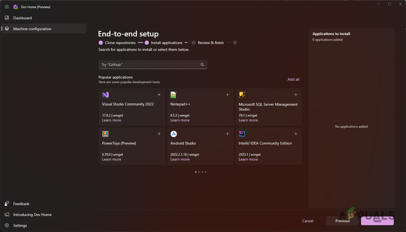This screenshot has width=406, height=232.
Task: Select Dashboard in the sidebar
Action: coord(22,18)
